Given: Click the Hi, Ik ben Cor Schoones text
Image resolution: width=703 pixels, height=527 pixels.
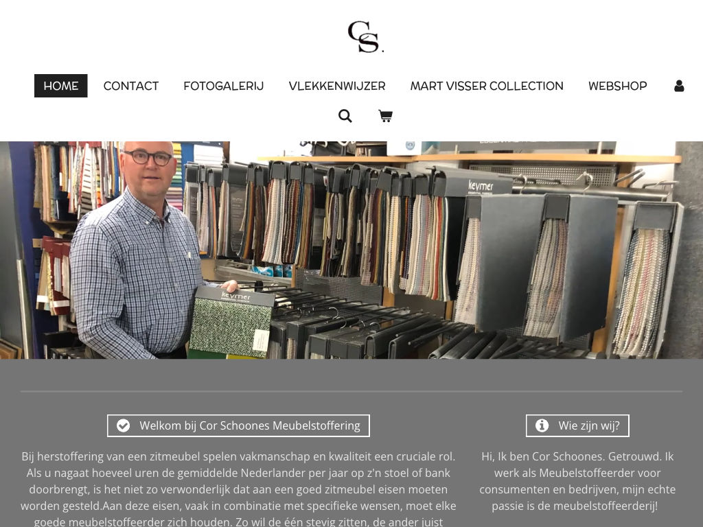Looking at the screenshot, I should coord(577,481).
